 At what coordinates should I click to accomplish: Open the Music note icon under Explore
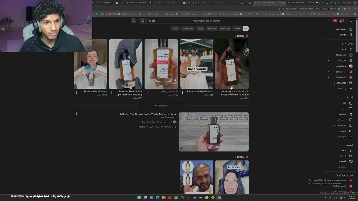(351, 150)
